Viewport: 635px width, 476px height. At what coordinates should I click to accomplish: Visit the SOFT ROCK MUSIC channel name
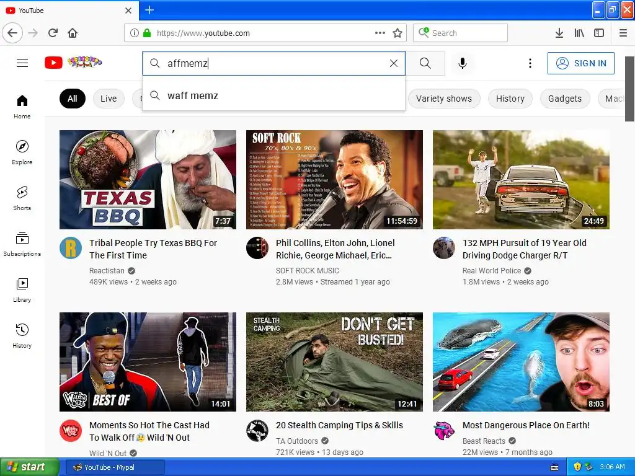point(308,270)
